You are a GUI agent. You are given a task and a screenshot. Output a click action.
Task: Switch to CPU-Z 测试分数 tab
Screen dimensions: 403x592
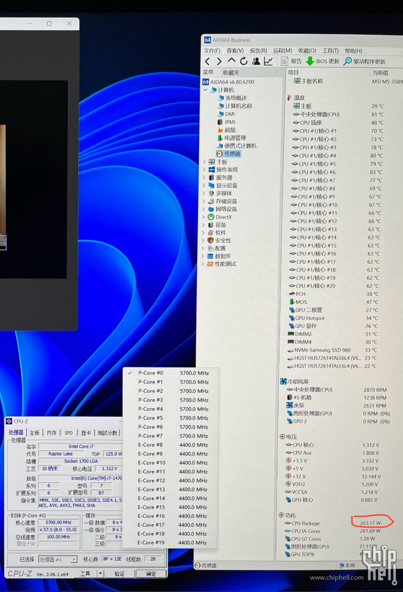[x=107, y=433]
